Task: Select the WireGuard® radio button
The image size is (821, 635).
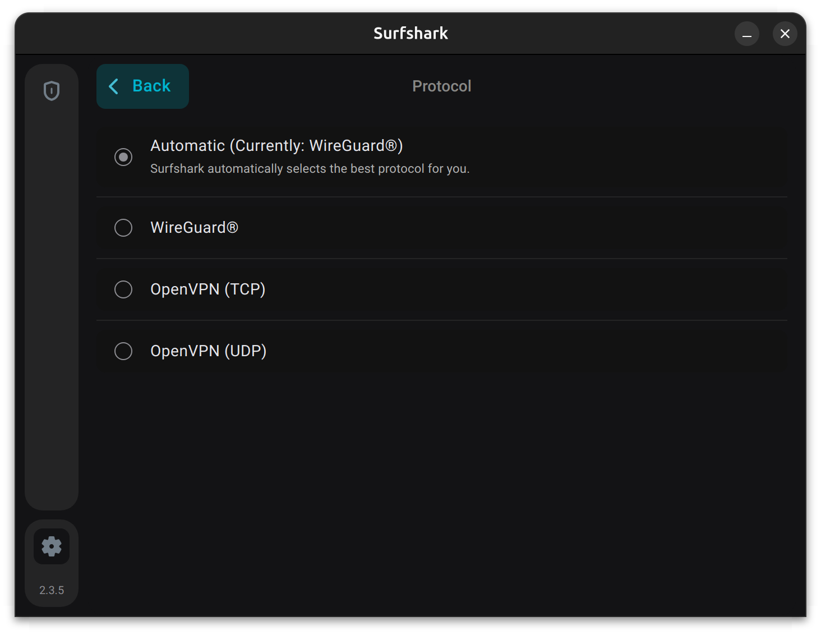Action: point(123,228)
